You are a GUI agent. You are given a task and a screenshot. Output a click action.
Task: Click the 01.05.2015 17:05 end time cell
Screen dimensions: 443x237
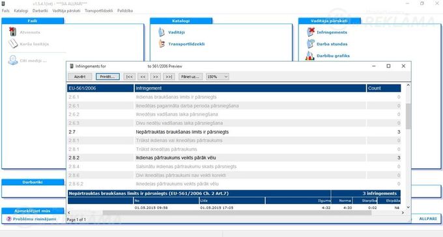[217, 208]
